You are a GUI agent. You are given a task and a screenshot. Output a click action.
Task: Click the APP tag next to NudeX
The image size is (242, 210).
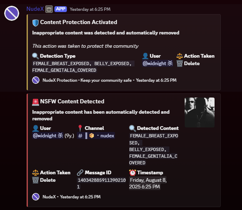click(x=61, y=9)
